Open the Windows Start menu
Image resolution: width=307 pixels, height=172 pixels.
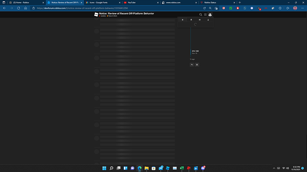pos(105,168)
